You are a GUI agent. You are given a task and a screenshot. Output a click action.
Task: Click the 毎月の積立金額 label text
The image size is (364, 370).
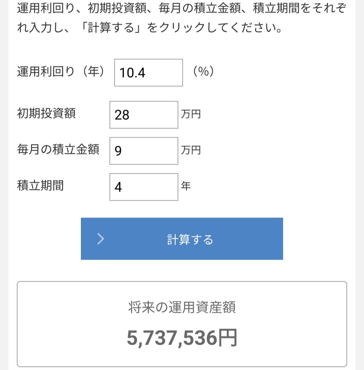[58, 149]
